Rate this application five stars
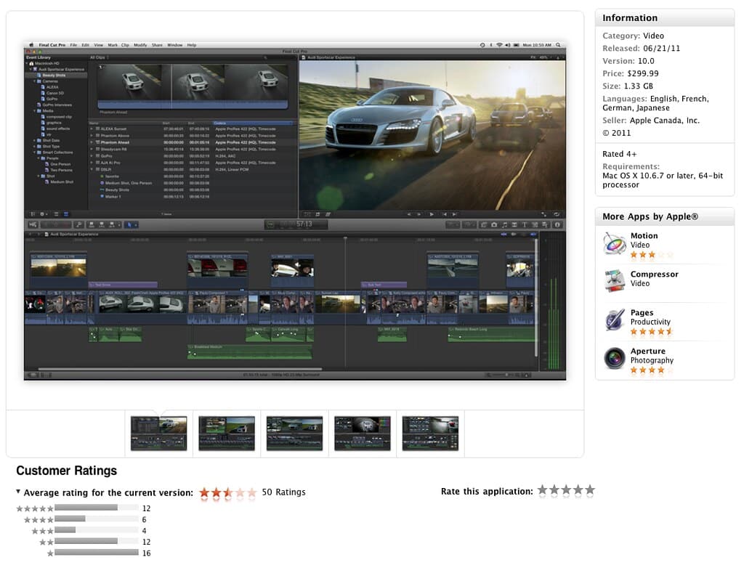The height and width of the screenshot is (565, 744). pos(590,490)
